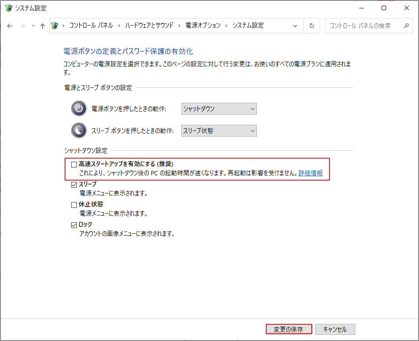Click システム設定 breadcrumb item
This screenshot has width=419, height=341.
pyautogui.click(x=248, y=25)
